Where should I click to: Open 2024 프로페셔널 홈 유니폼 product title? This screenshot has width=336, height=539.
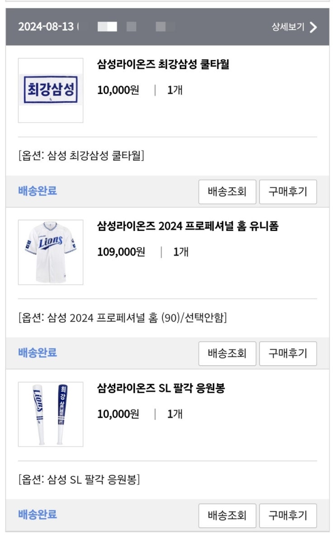pos(188,226)
